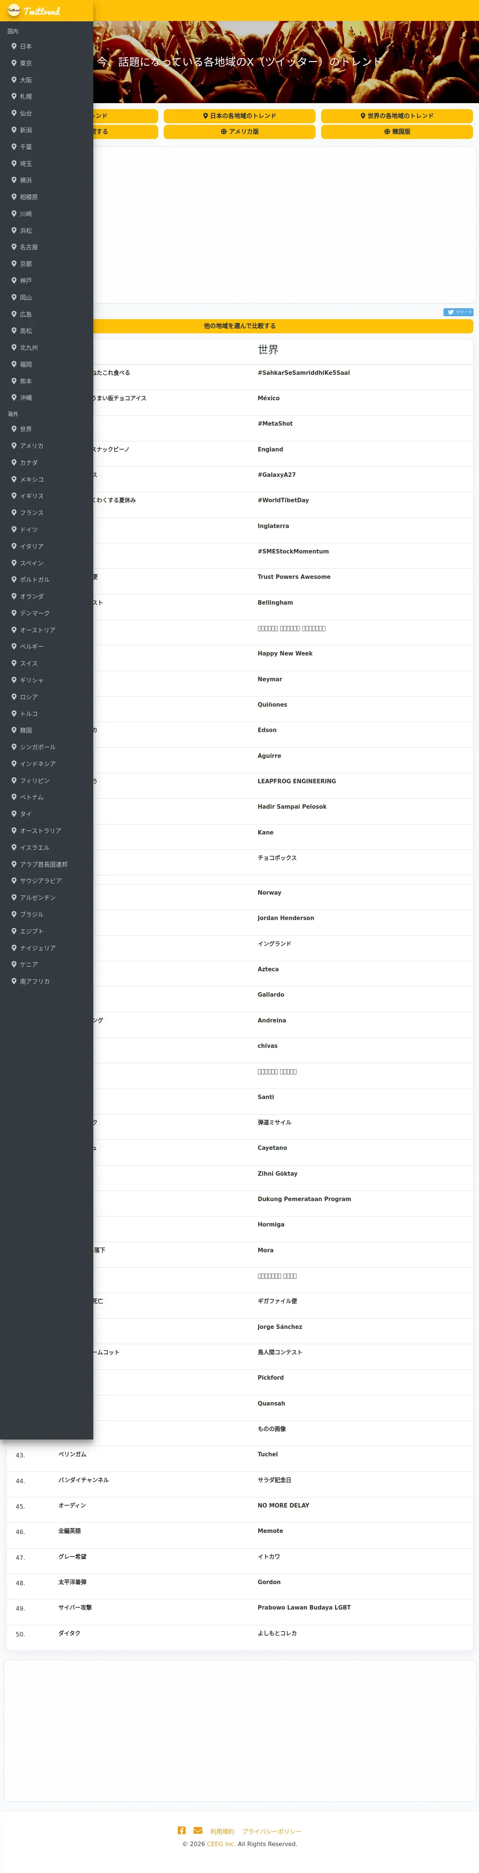The width and height of the screenshot is (479, 1873).
Task: Click the #GalaxyA27 trend
Action: click(x=276, y=474)
